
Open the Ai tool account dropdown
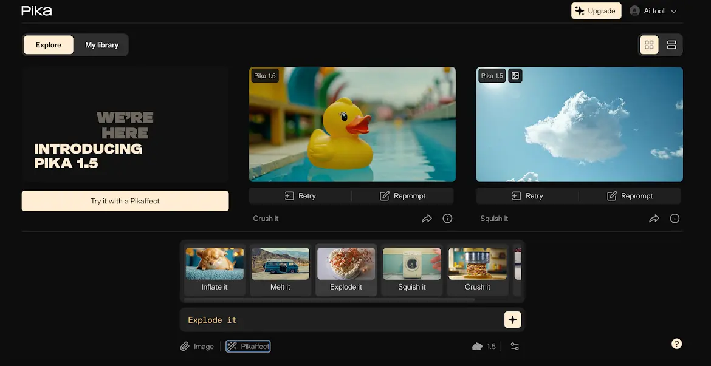coord(653,11)
